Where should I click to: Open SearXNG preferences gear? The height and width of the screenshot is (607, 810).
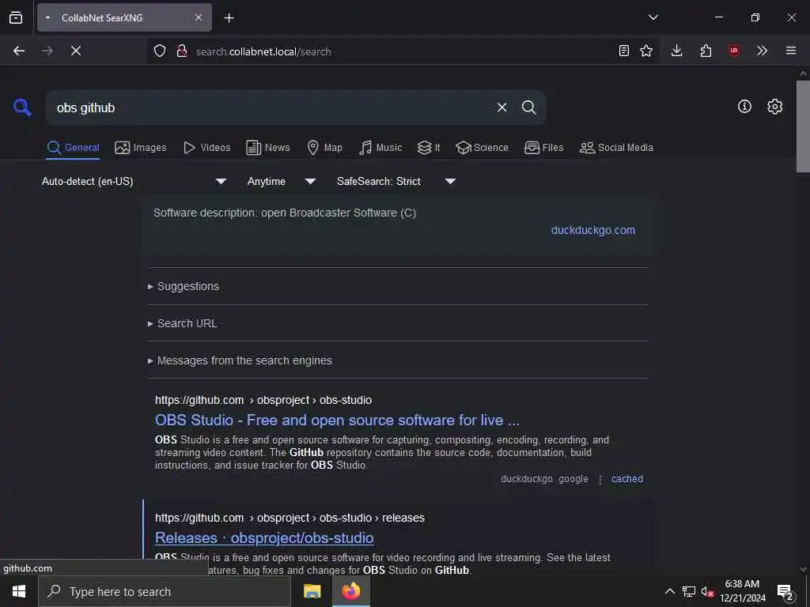click(774, 107)
